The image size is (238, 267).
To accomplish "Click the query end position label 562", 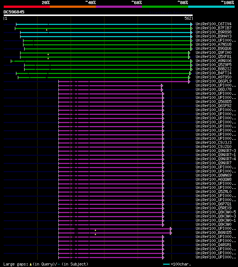I will pos(188,18).
